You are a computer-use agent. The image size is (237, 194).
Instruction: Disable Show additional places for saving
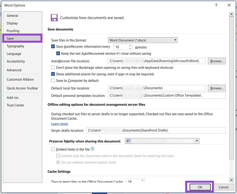(x=53, y=74)
